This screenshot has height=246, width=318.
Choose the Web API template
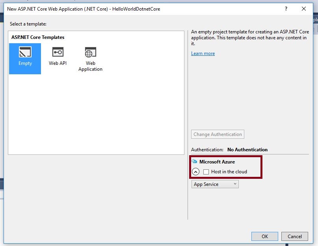click(x=58, y=57)
